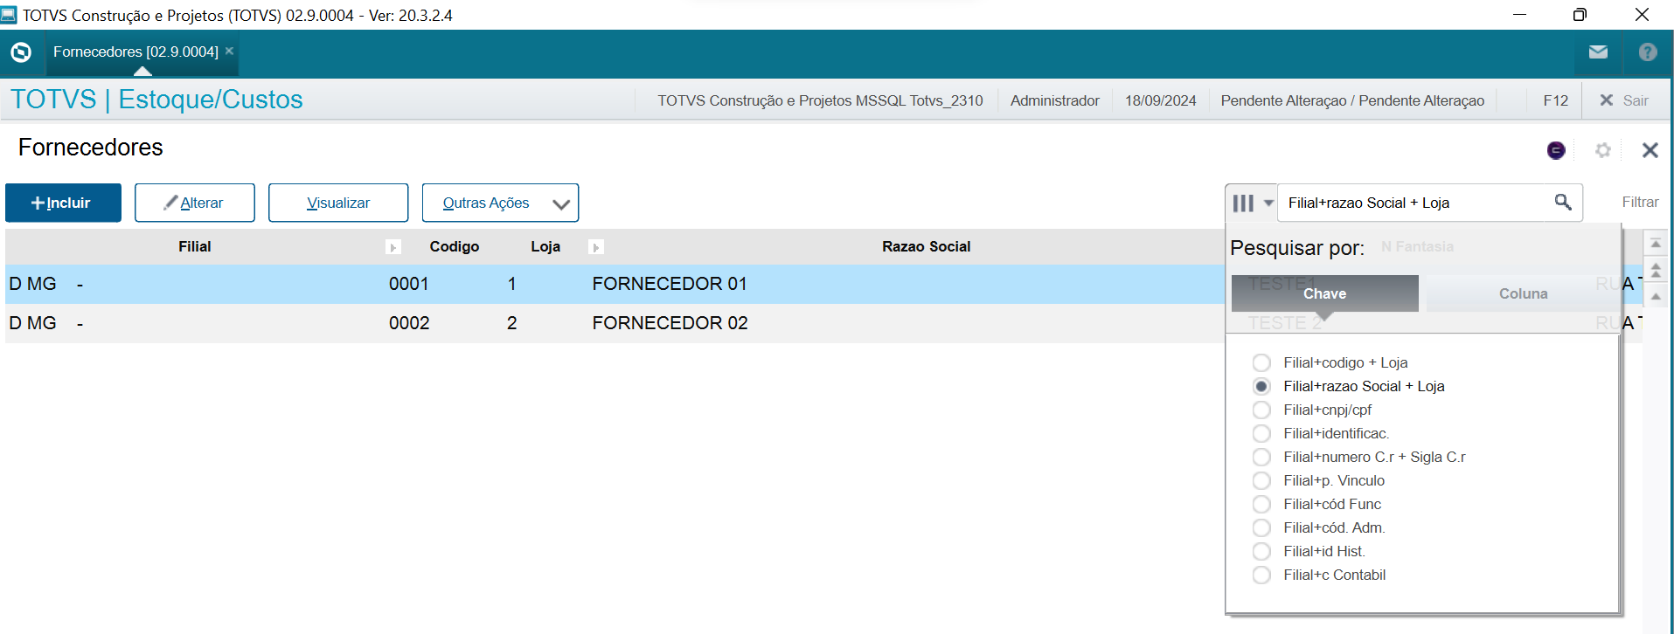Screen dimensions: 1674x634
Task: Select Filial+razao Social + Loja radio option
Action: coord(1261,386)
